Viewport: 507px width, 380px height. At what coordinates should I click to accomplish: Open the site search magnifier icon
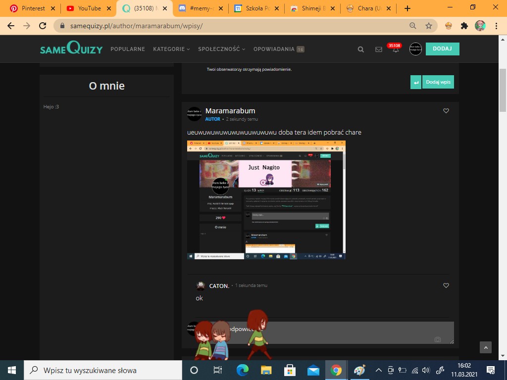361,49
